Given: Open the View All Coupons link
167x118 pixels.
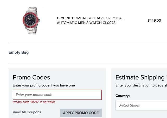Looking at the screenshot, I should pos(27,112).
